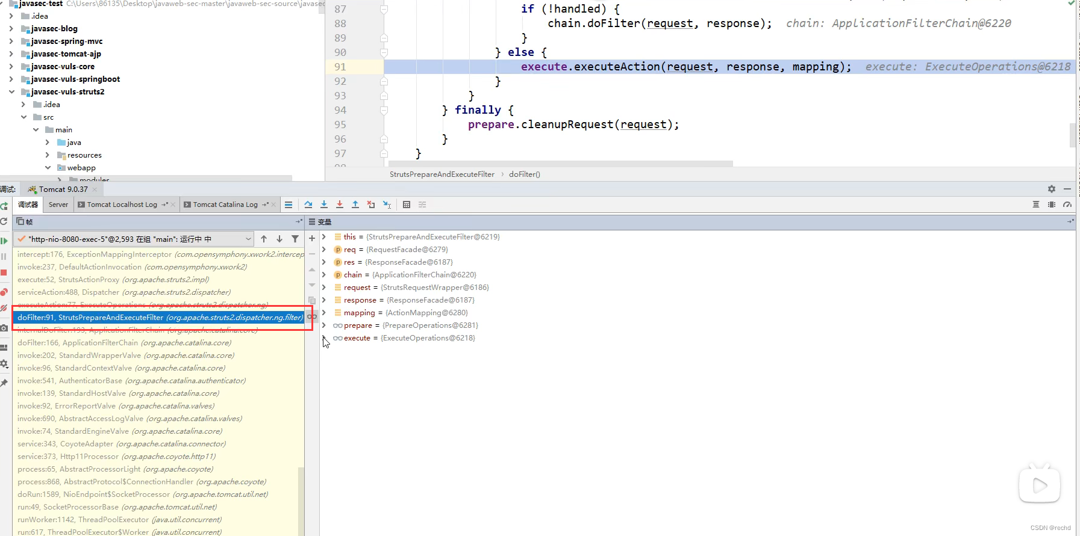Screen dimensions: 1080x536
Task: Close Tomcat Localhost Log tab
Action: point(173,205)
